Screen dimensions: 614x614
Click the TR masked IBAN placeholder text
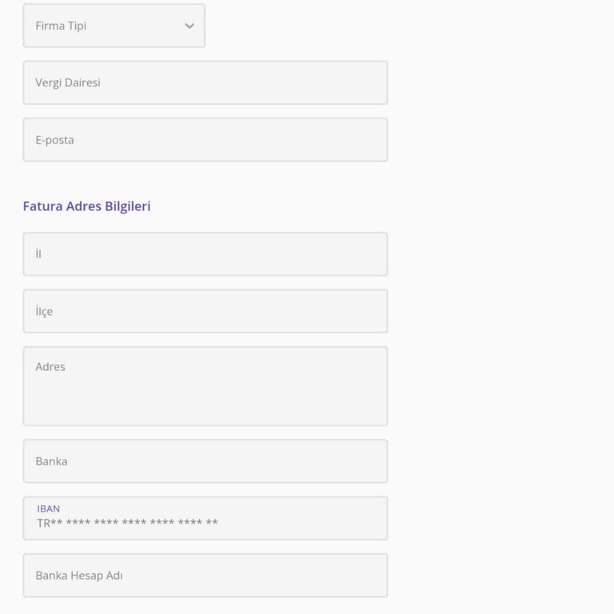tap(127, 524)
